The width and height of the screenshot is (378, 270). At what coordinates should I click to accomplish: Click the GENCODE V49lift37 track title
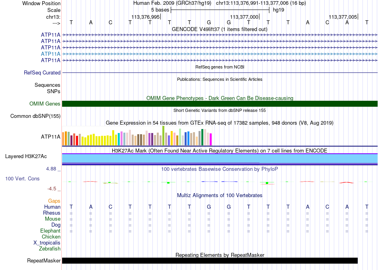tap(220, 29)
